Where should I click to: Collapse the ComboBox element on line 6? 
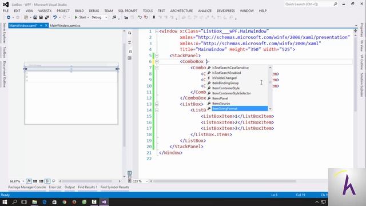[x=157, y=62]
